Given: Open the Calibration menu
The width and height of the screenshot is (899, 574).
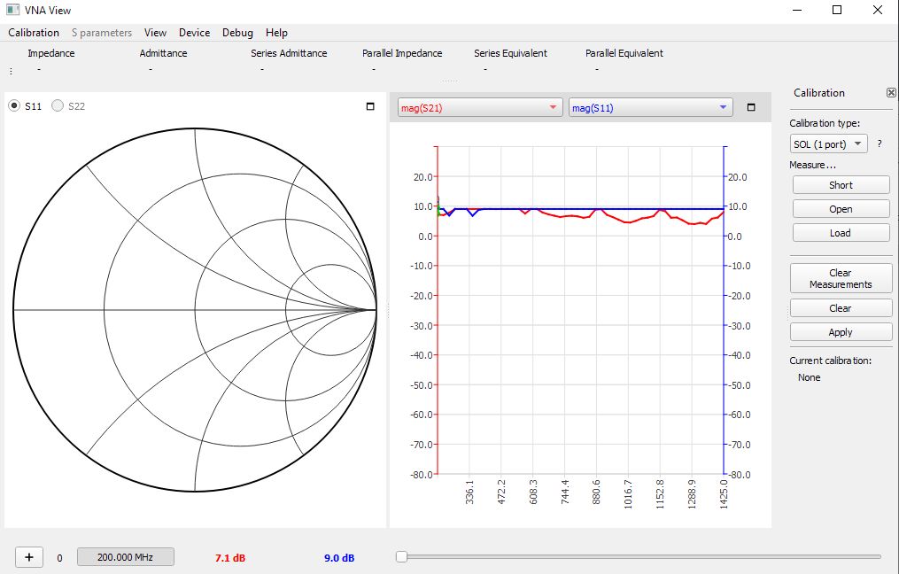Looking at the screenshot, I should tap(34, 33).
